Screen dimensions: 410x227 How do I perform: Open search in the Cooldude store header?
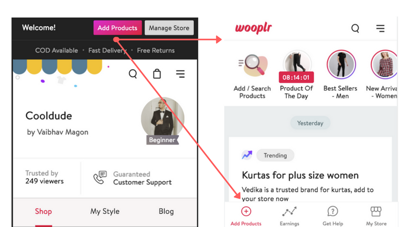(x=133, y=74)
